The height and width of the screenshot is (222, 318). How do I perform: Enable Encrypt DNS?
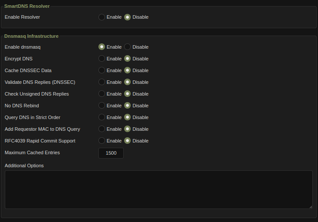101,59
